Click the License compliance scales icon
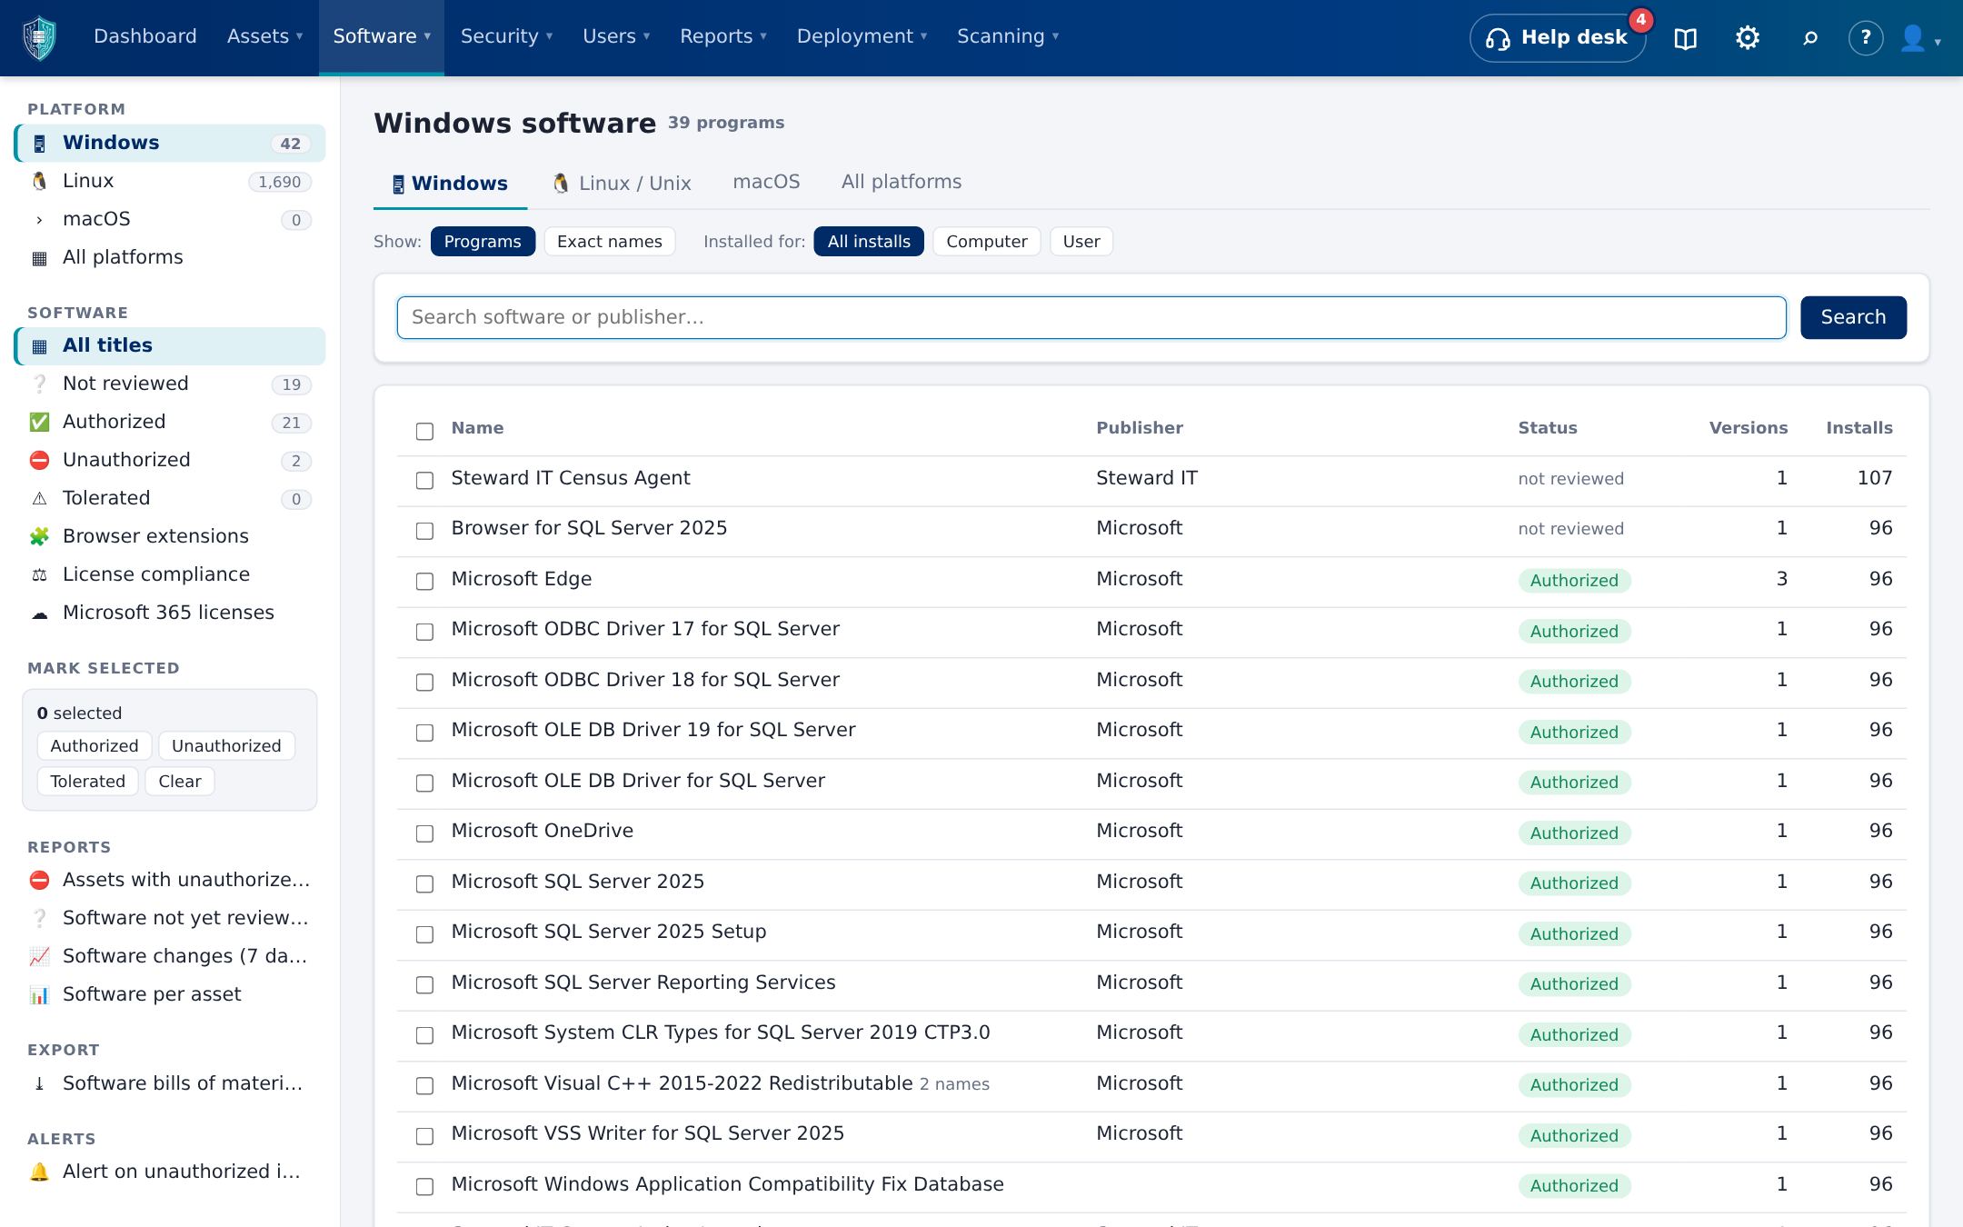This screenshot has height=1227, width=1963. pos(39,574)
